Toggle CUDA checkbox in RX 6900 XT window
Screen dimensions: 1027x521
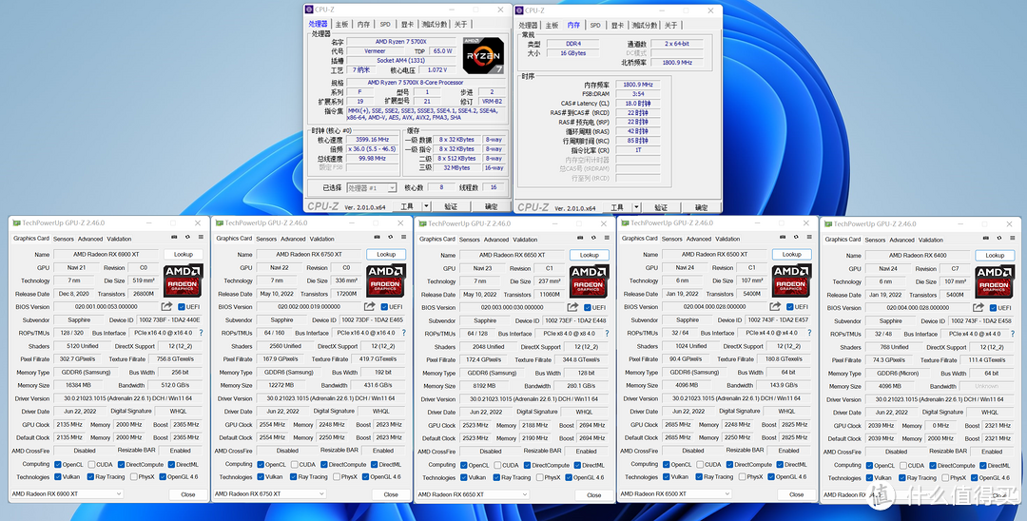[89, 464]
